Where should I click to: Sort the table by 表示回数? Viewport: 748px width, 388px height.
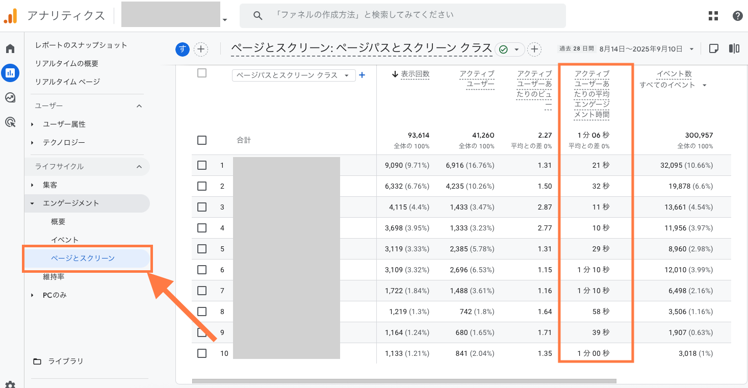pyautogui.click(x=415, y=74)
